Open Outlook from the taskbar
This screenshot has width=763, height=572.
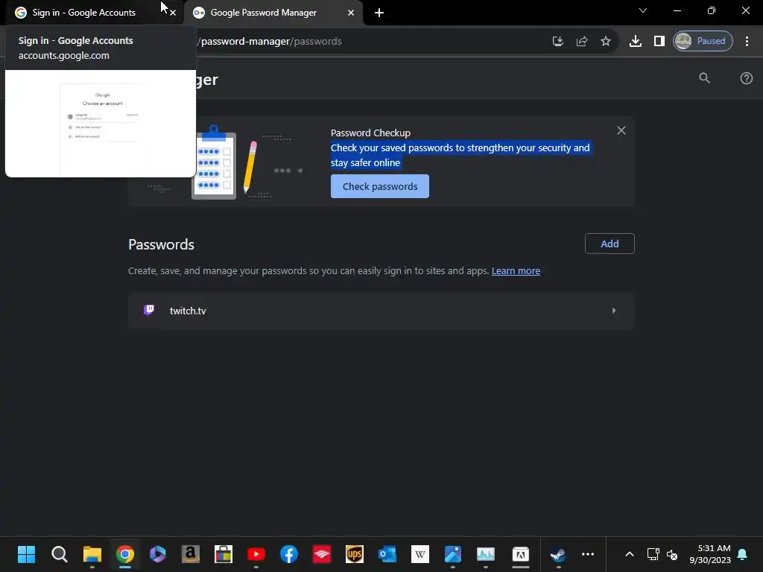point(387,554)
